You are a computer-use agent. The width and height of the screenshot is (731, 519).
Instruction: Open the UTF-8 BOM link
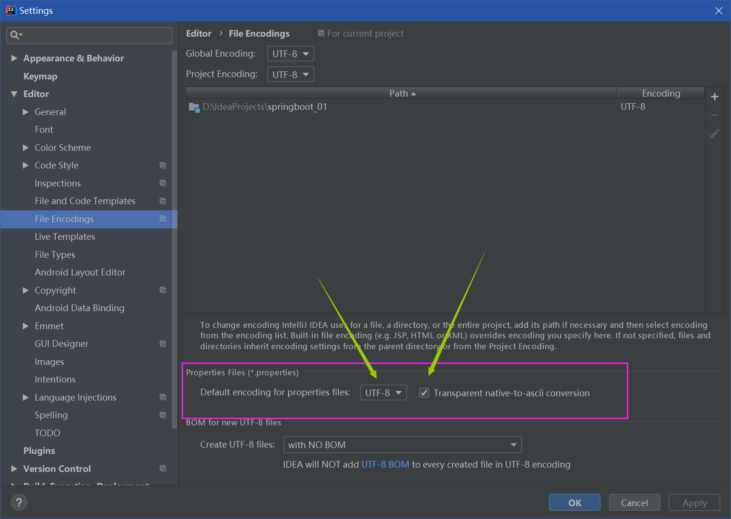pyautogui.click(x=385, y=465)
